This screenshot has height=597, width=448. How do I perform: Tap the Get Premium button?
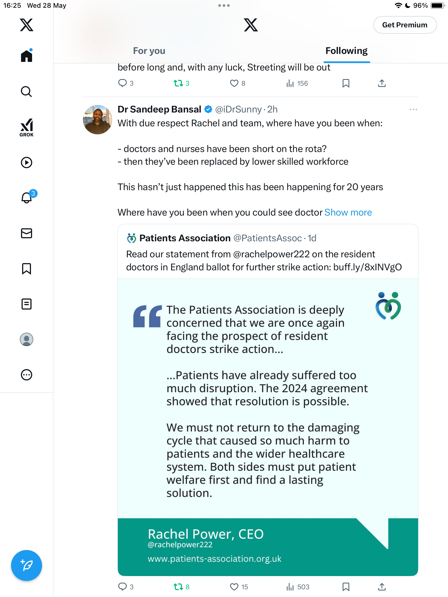405,25
